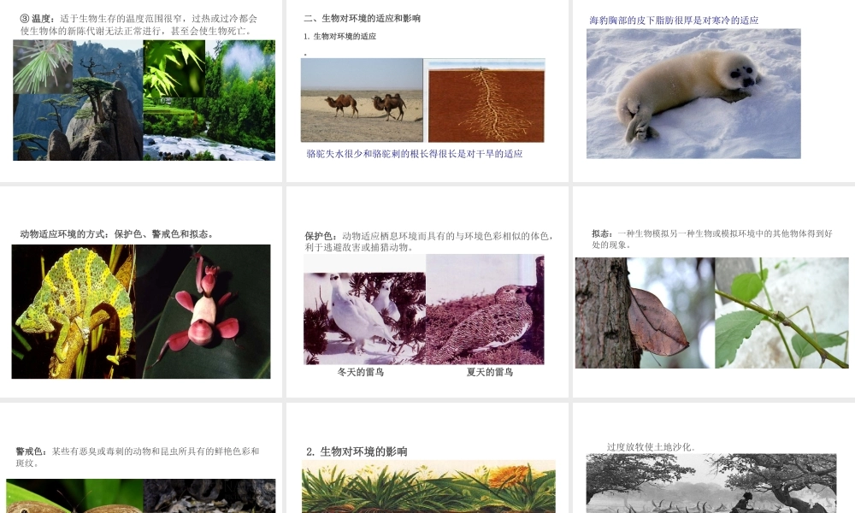Select the 拟态 definition text
Image resolution: width=855 pixels, height=513 pixels.
712,239
